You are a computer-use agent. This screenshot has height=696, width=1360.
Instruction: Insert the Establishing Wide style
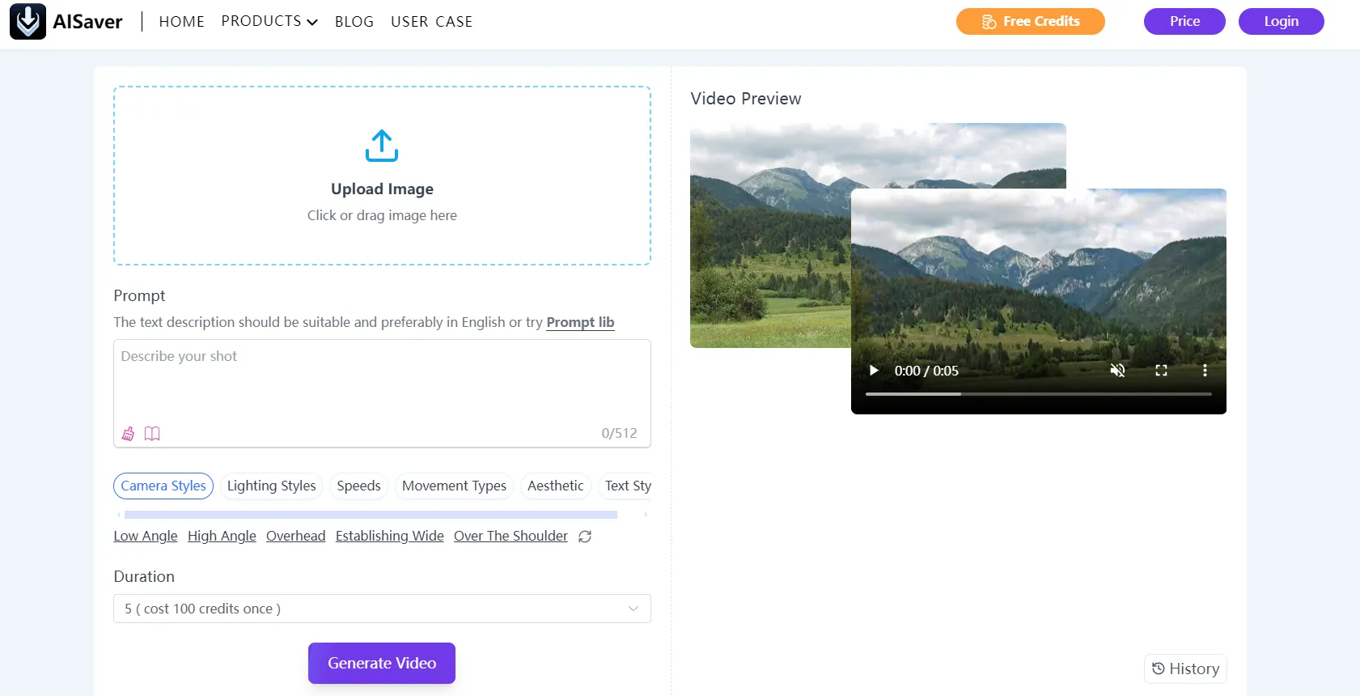(390, 536)
